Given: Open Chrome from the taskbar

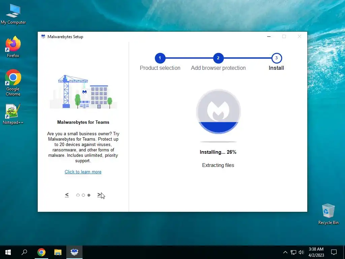Looking at the screenshot, I should pyautogui.click(x=41, y=252).
